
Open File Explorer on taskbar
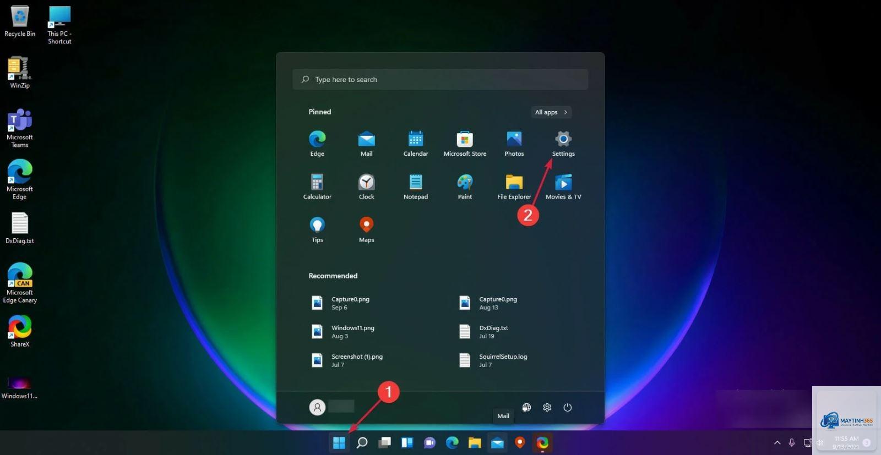(x=475, y=442)
